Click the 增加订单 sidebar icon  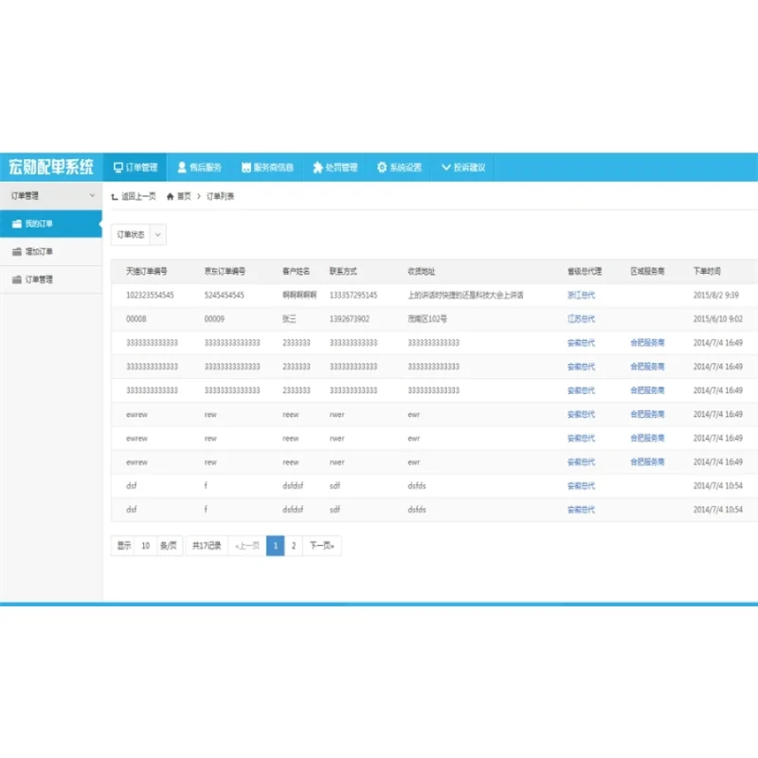[17, 251]
